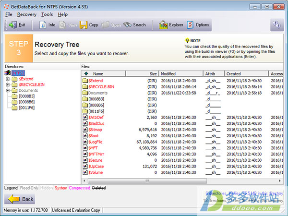Click the scrollbar left arrow
The image size is (288, 216).
coord(84,181)
